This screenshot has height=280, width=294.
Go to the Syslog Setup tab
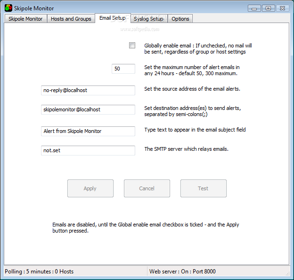point(149,19)
